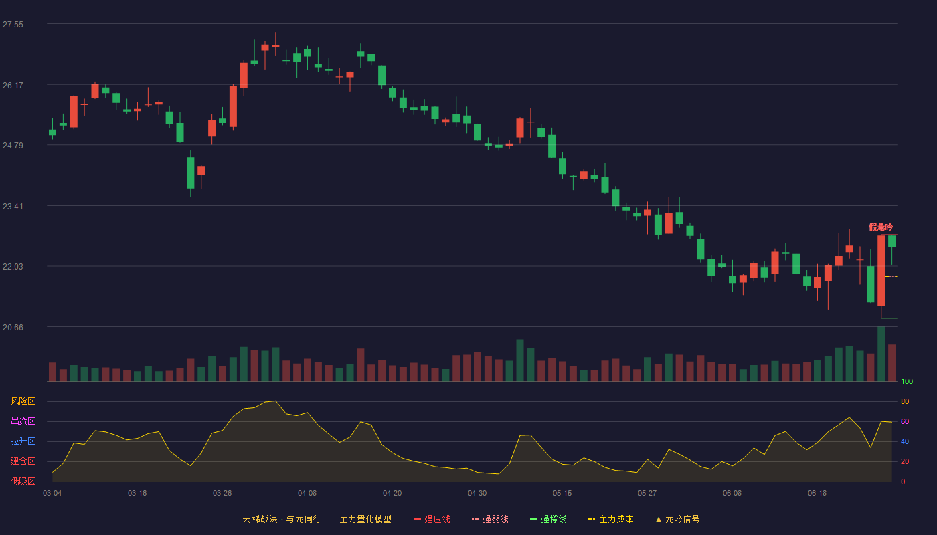Select the 风险区 zone label
Image resolution: width=937 pixels, height=535 pixels.
pyautogui.click(x=23, y=401)
